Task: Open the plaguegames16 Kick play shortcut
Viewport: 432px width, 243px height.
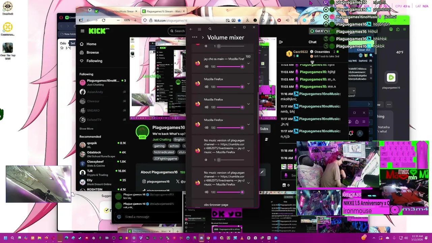Action: [x=391, y=81]
